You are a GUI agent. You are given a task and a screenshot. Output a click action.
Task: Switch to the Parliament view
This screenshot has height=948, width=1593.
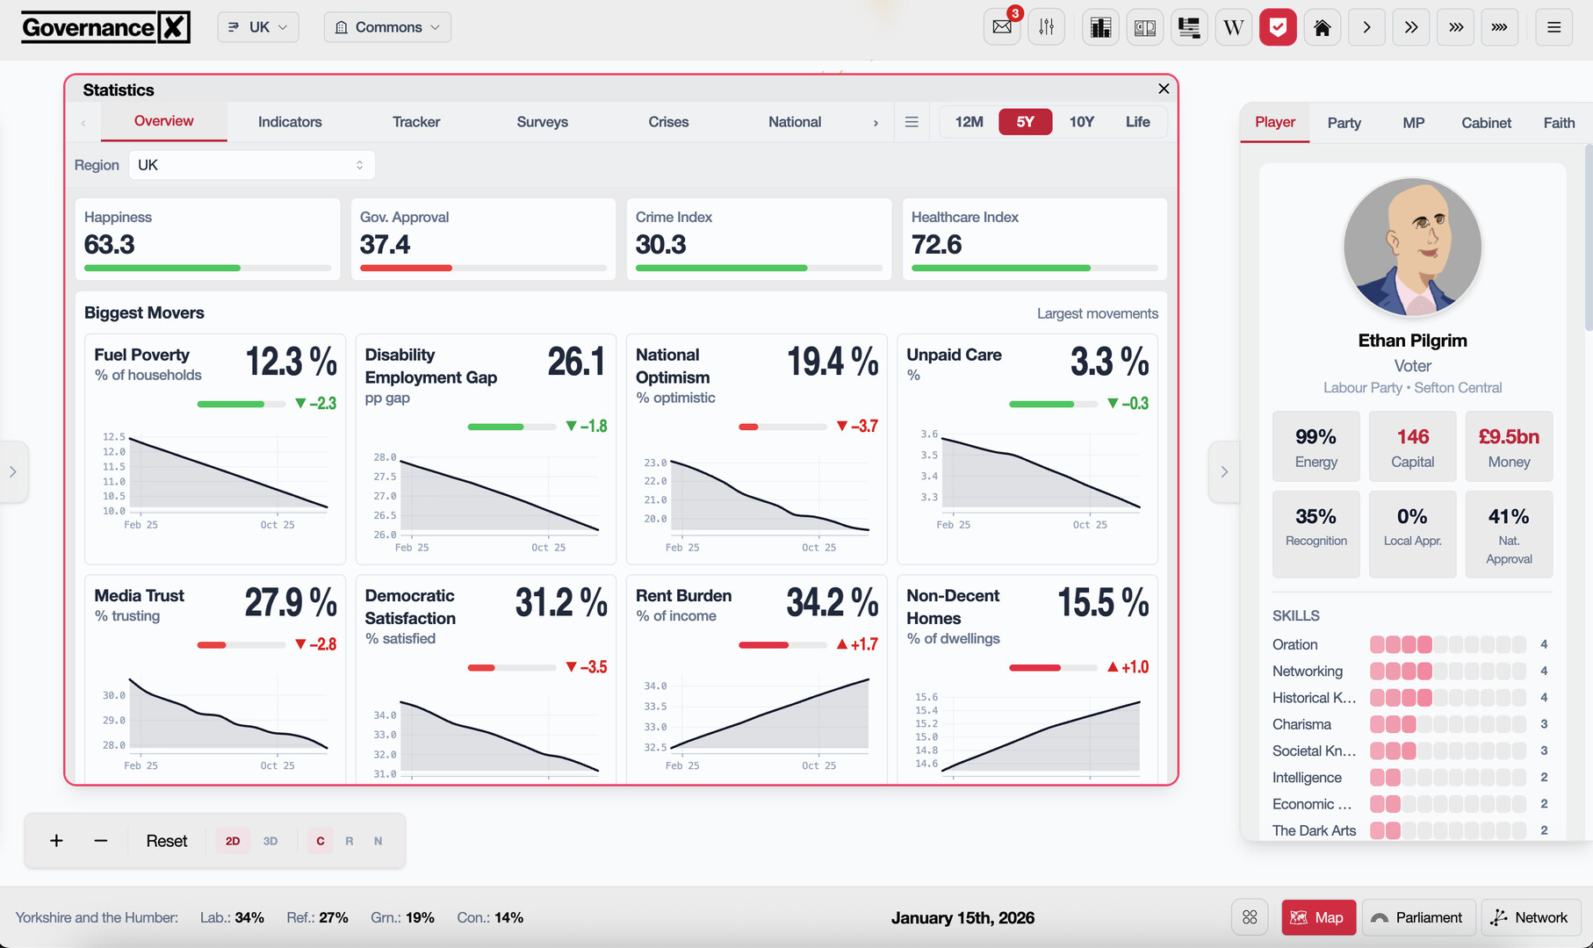point(1419,917)
